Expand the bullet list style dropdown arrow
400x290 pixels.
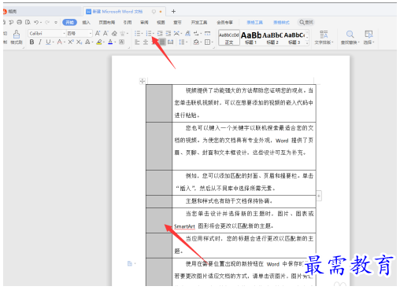pyautogui.click(x=142, y=34)
